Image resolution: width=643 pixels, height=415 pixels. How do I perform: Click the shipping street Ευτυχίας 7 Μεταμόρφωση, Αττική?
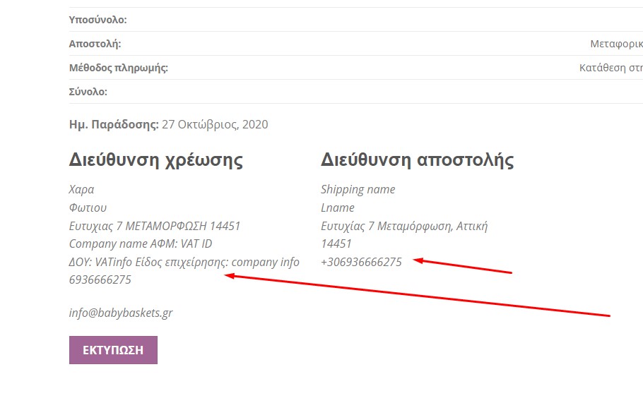(403, 226)
